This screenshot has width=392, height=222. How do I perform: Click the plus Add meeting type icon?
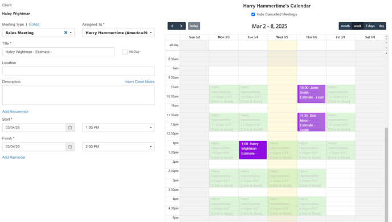[31, 24]
